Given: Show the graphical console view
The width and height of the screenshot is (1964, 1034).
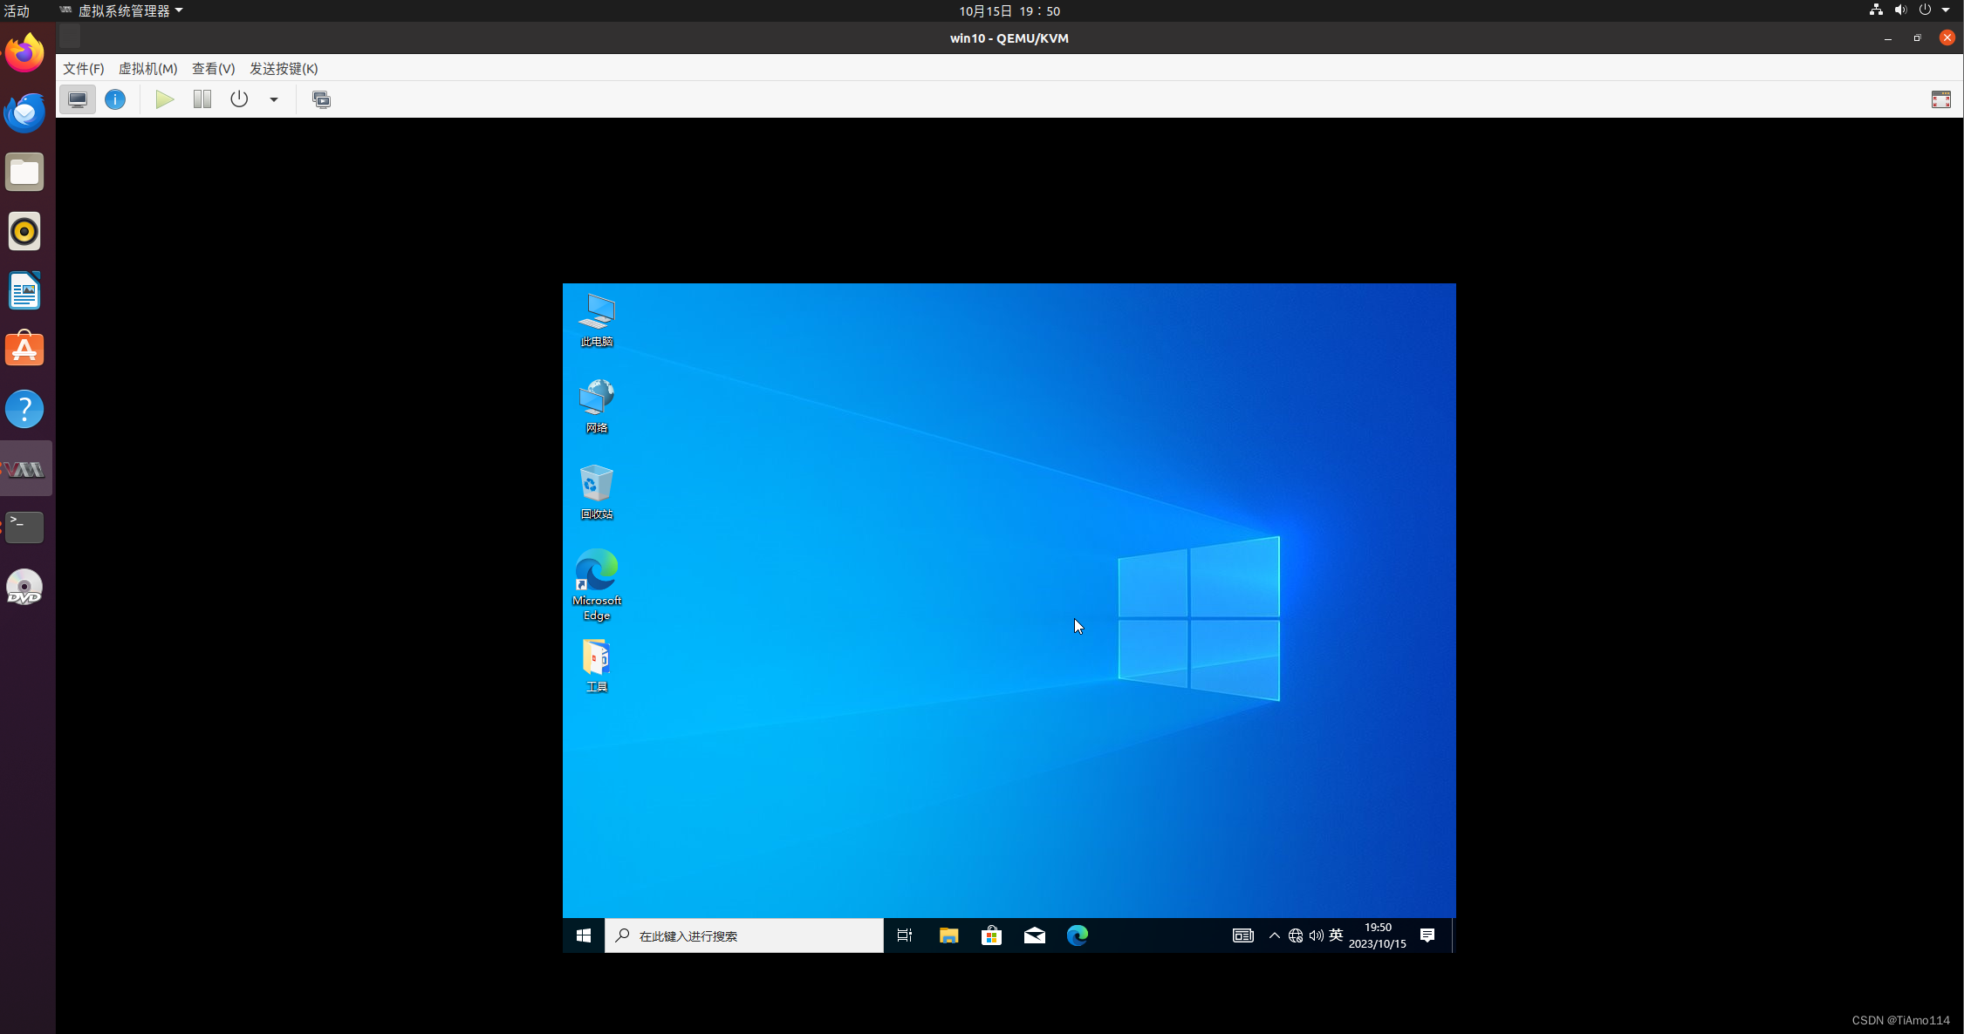Looking at the screenshot, I should click(x=78, y=99).
